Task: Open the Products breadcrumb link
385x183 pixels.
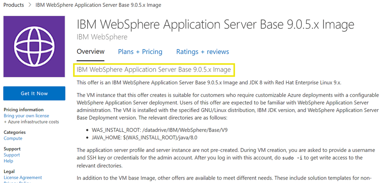Action: [14, 5]
